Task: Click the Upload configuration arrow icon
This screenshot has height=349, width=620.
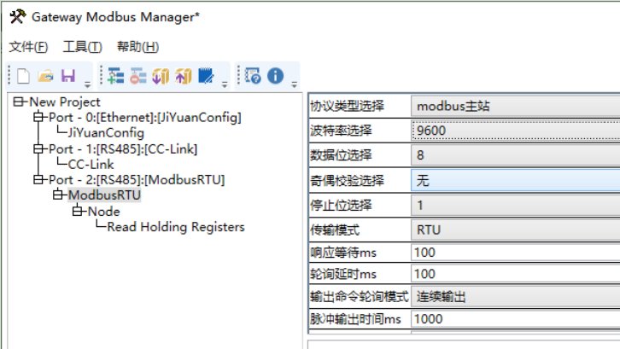Action: point(183,76)
